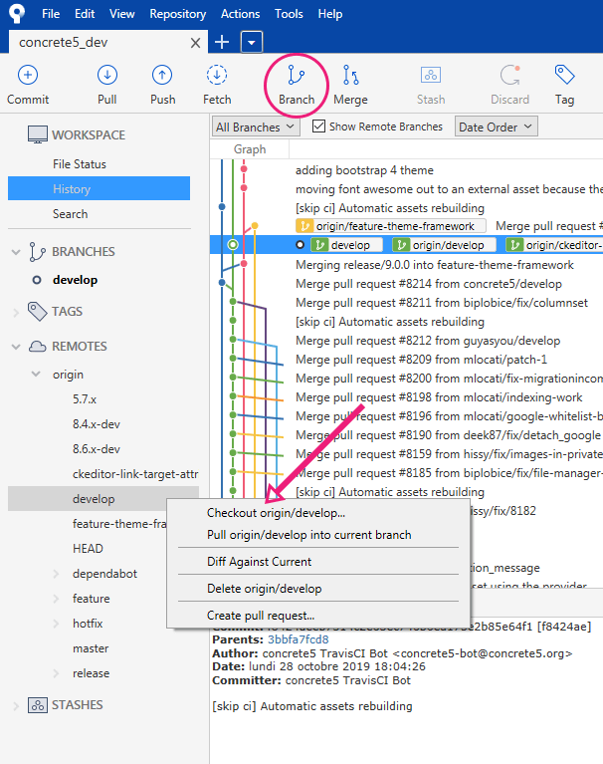Select the master remote branch

91,648
